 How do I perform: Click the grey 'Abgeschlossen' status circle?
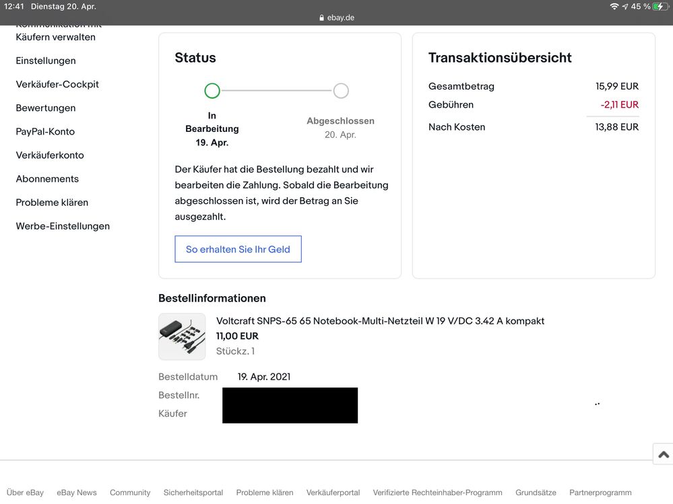coord(341,91)
